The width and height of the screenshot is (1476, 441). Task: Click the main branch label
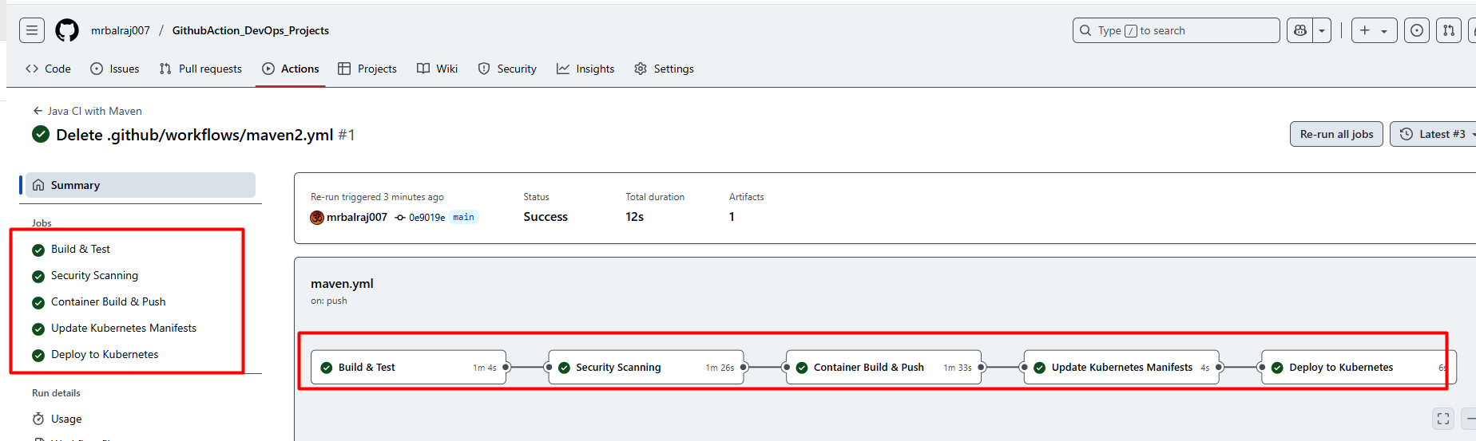click(463, 217)
